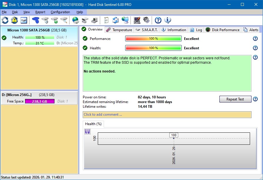The width and height of the screenshot is (263, 180).
Task: Click the green check icon beside Performance label
Action: click(x=85, y=39)
